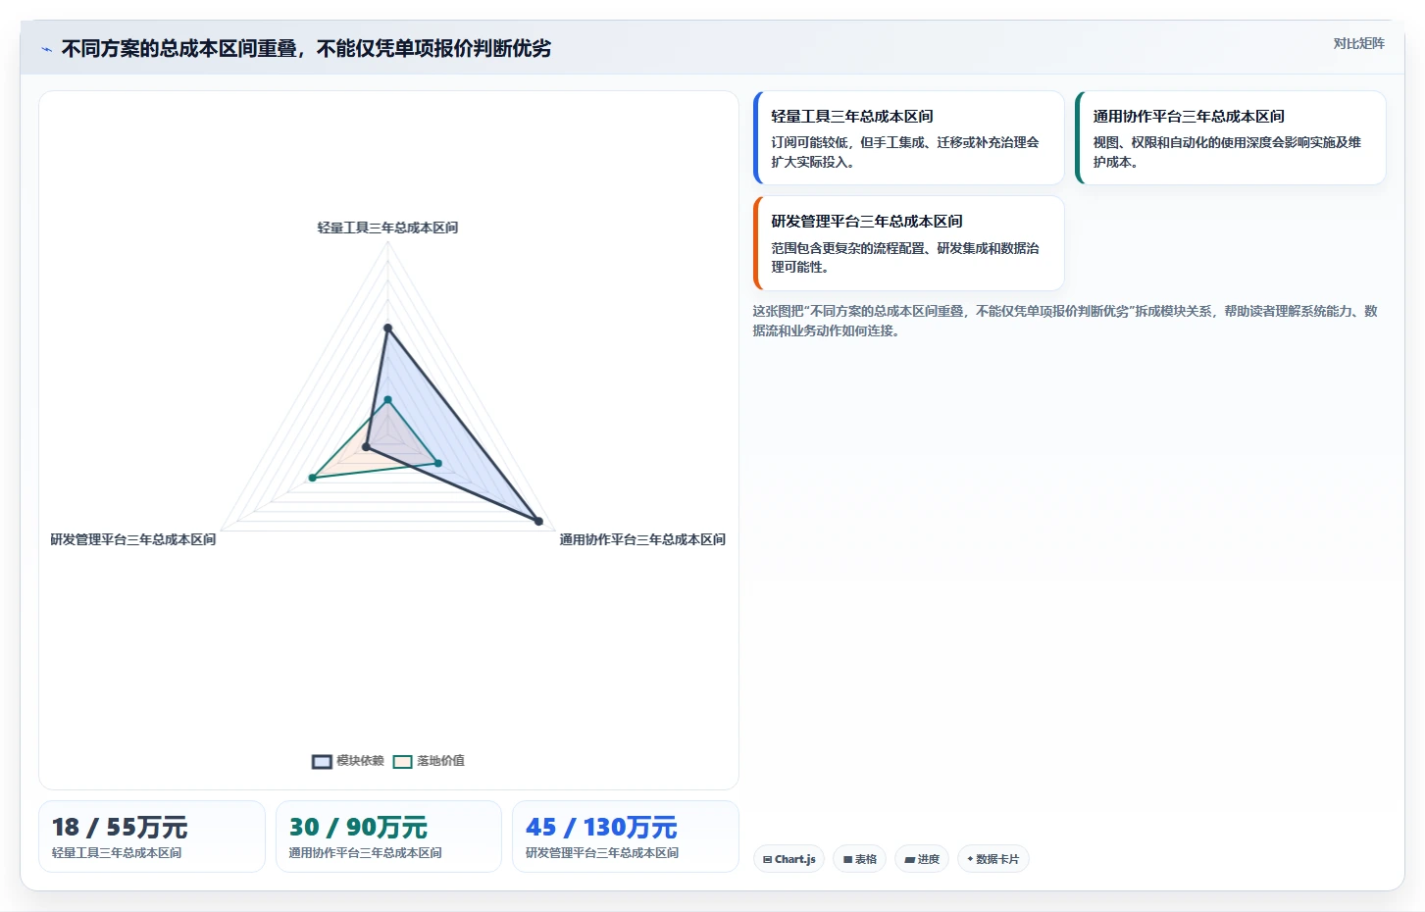Click the radar axis label 研发管理平台三年总成本区间
Screen dimensions: 1425x912
(x=133, y=539)
